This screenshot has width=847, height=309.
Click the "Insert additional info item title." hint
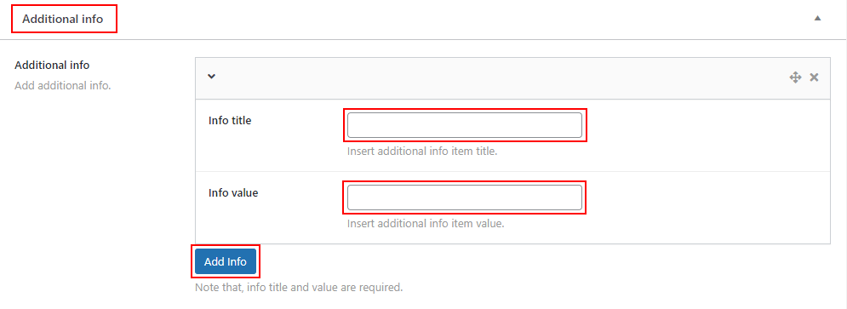coord(422,152)
